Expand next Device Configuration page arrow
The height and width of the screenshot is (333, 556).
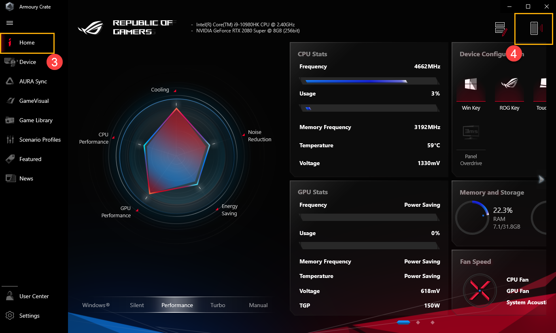pyautogui.click(x=541, y=179)
